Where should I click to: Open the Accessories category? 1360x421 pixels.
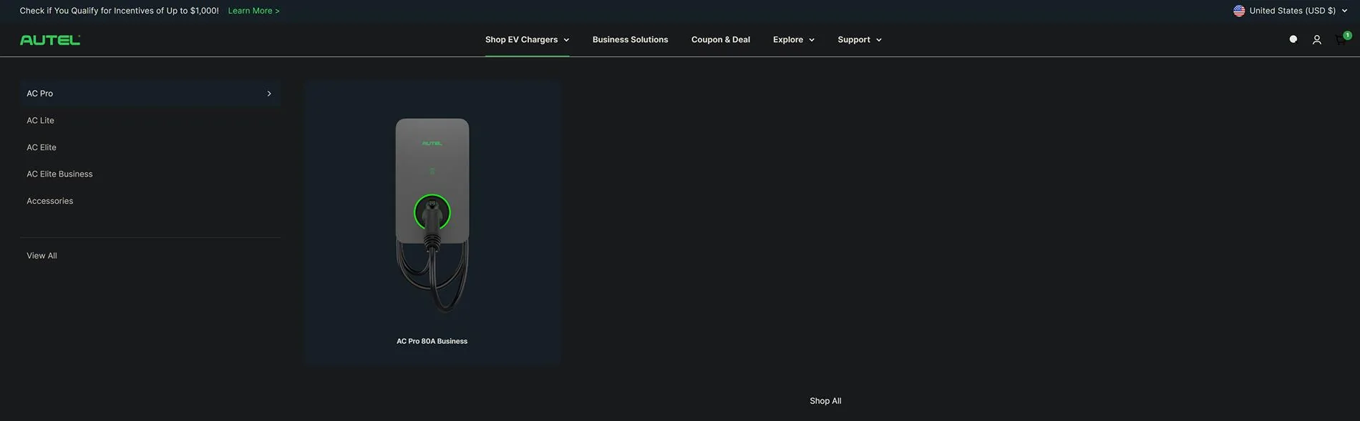[50, 202]
